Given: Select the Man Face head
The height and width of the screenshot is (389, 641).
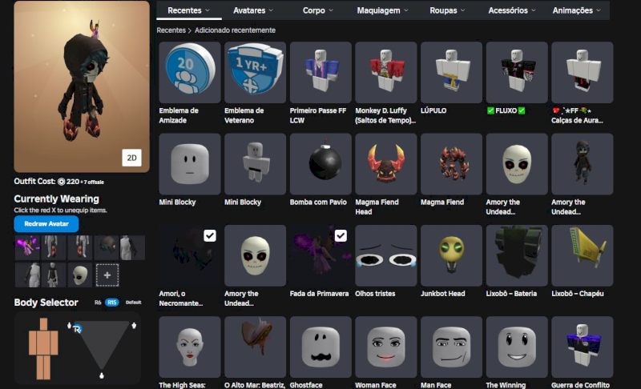Looking at the screenshot, I should click(x=451, y=347).
